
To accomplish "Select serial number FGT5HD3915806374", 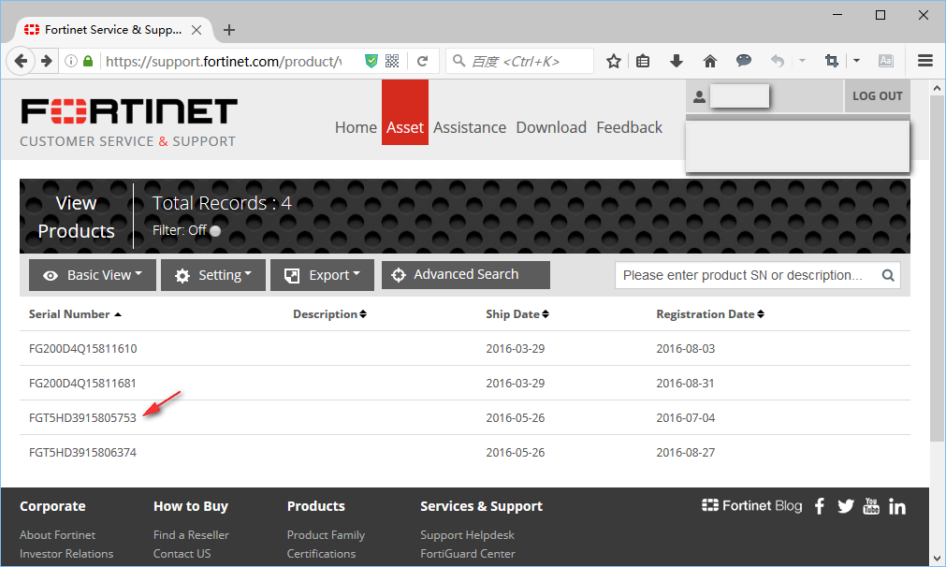I will 82,453.
